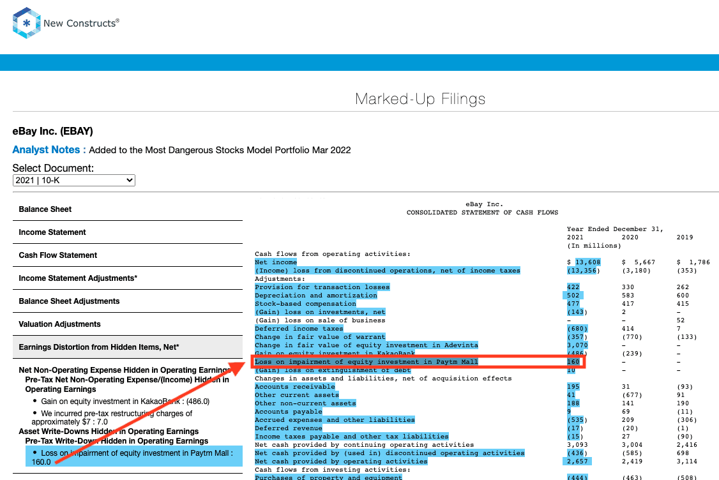Open Balance Sheet Adjustments section
This screenshot has height=480, width=719.
(x=69, y=301)
